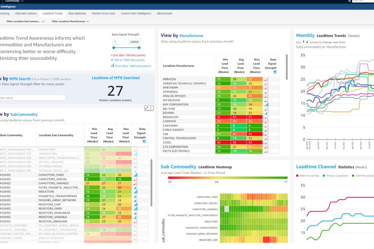Viewport: 374px width, 249px height.
Task: Click the CAPACITORS_SPECIAL row signal strength icon
Action: click(x=136, y=179)
